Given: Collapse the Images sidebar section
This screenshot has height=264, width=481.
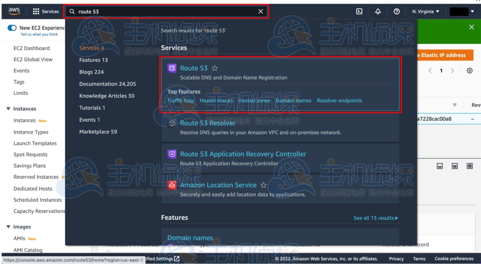Looking at the screenshot, I should (8, 227).
